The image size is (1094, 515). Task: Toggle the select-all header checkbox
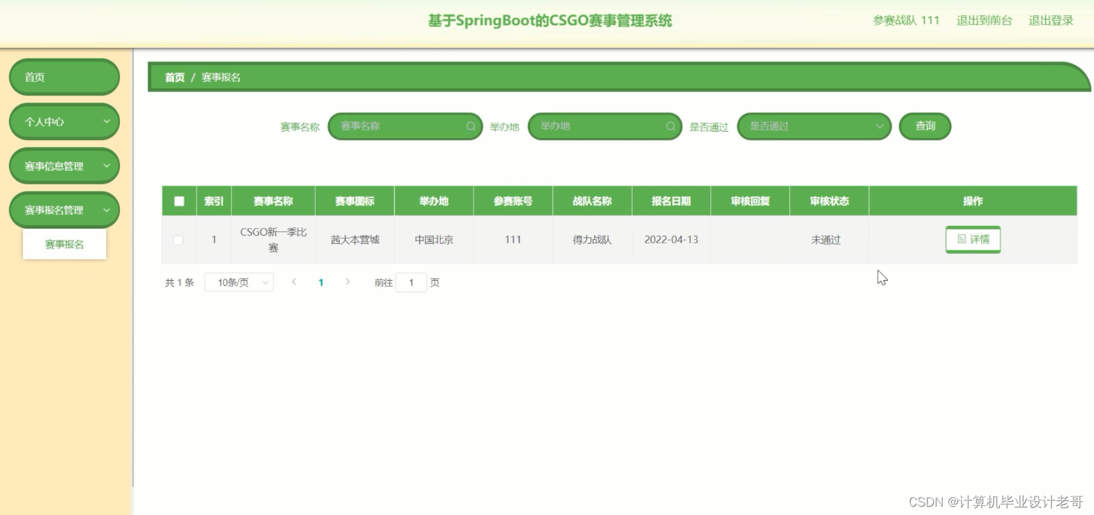tap(179, 201)
